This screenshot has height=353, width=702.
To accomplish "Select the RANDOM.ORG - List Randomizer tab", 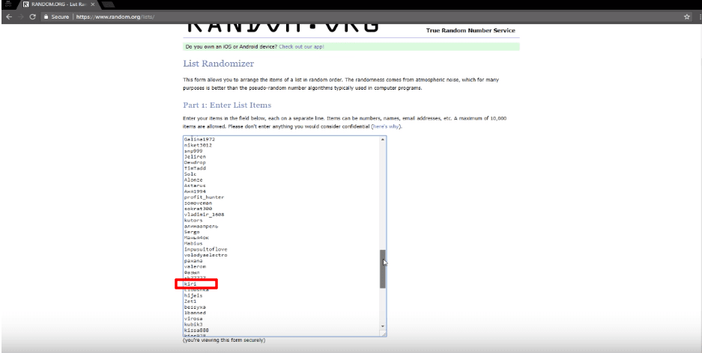I will pyautogui.click(x=56, y=4).
